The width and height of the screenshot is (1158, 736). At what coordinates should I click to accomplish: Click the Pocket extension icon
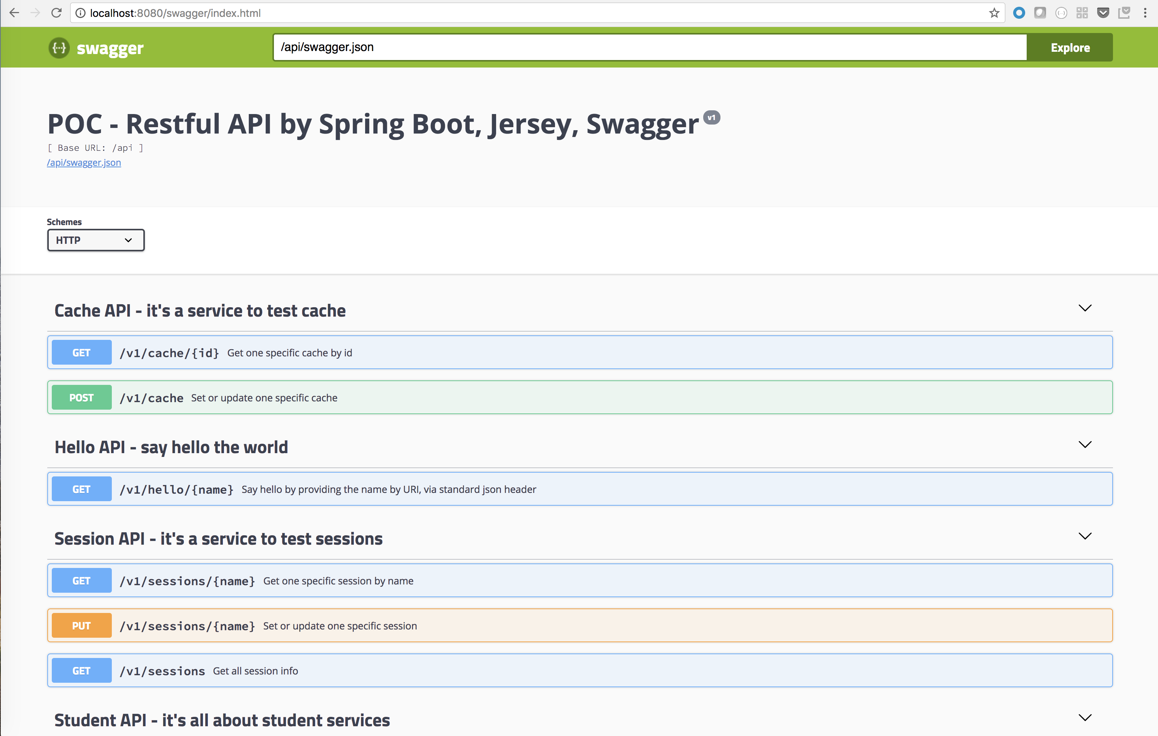[1103, 13]
